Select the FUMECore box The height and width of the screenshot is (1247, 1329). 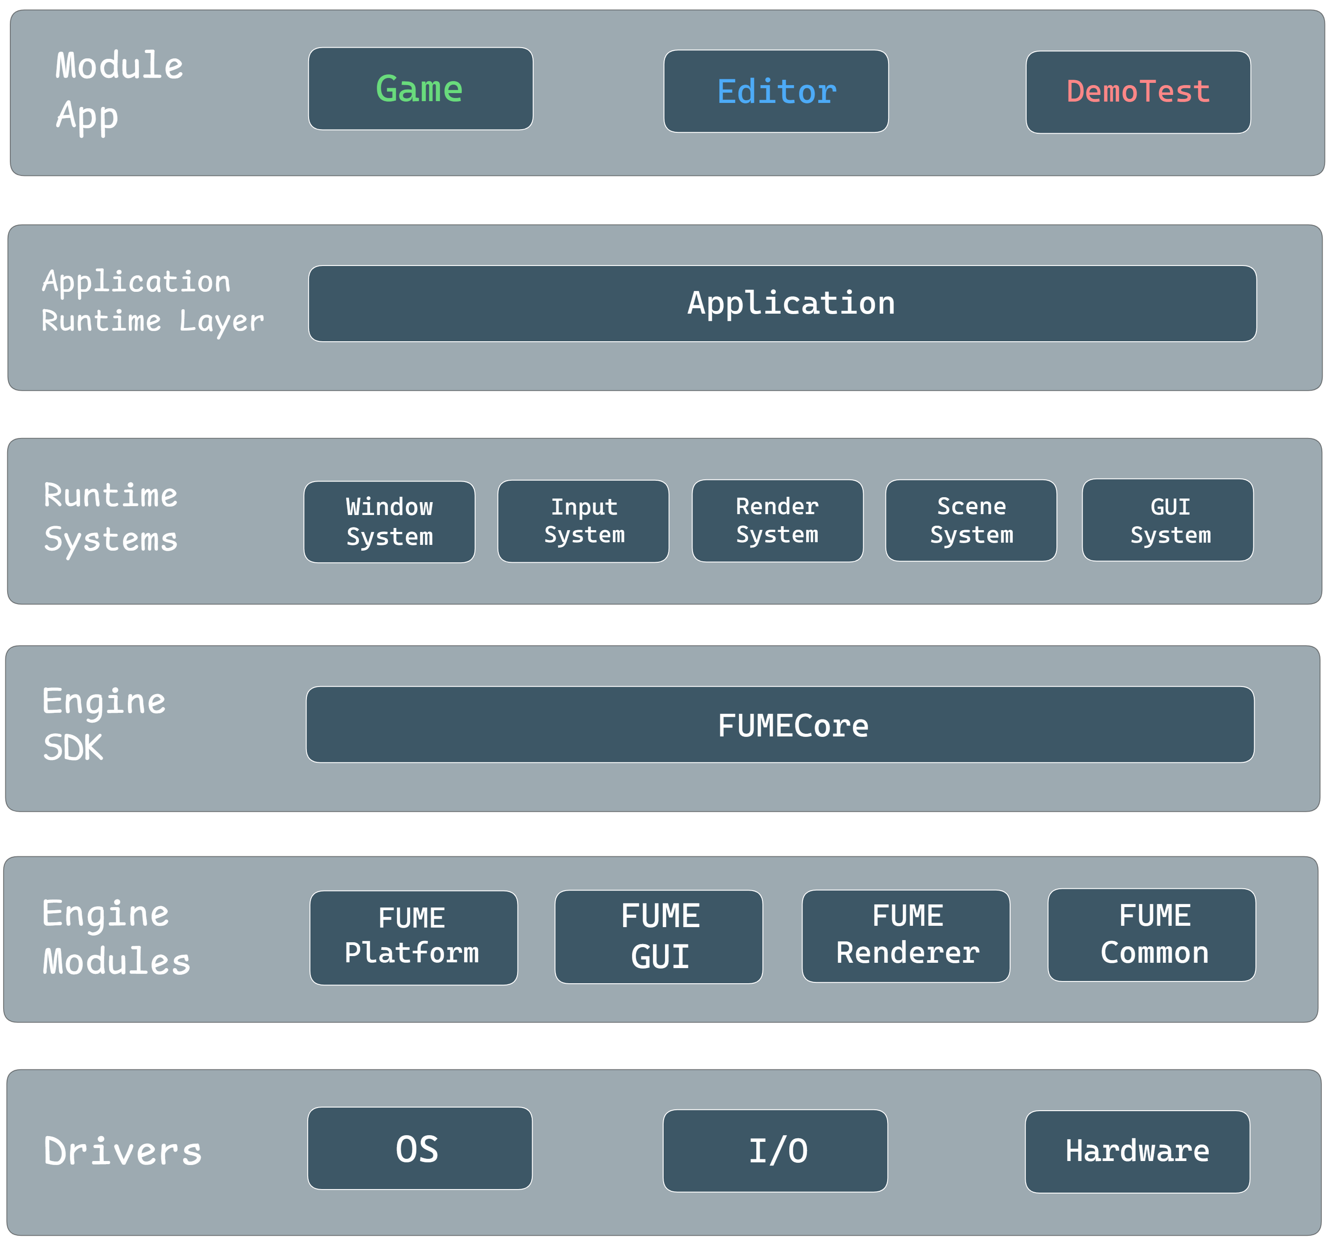point(779,725)
